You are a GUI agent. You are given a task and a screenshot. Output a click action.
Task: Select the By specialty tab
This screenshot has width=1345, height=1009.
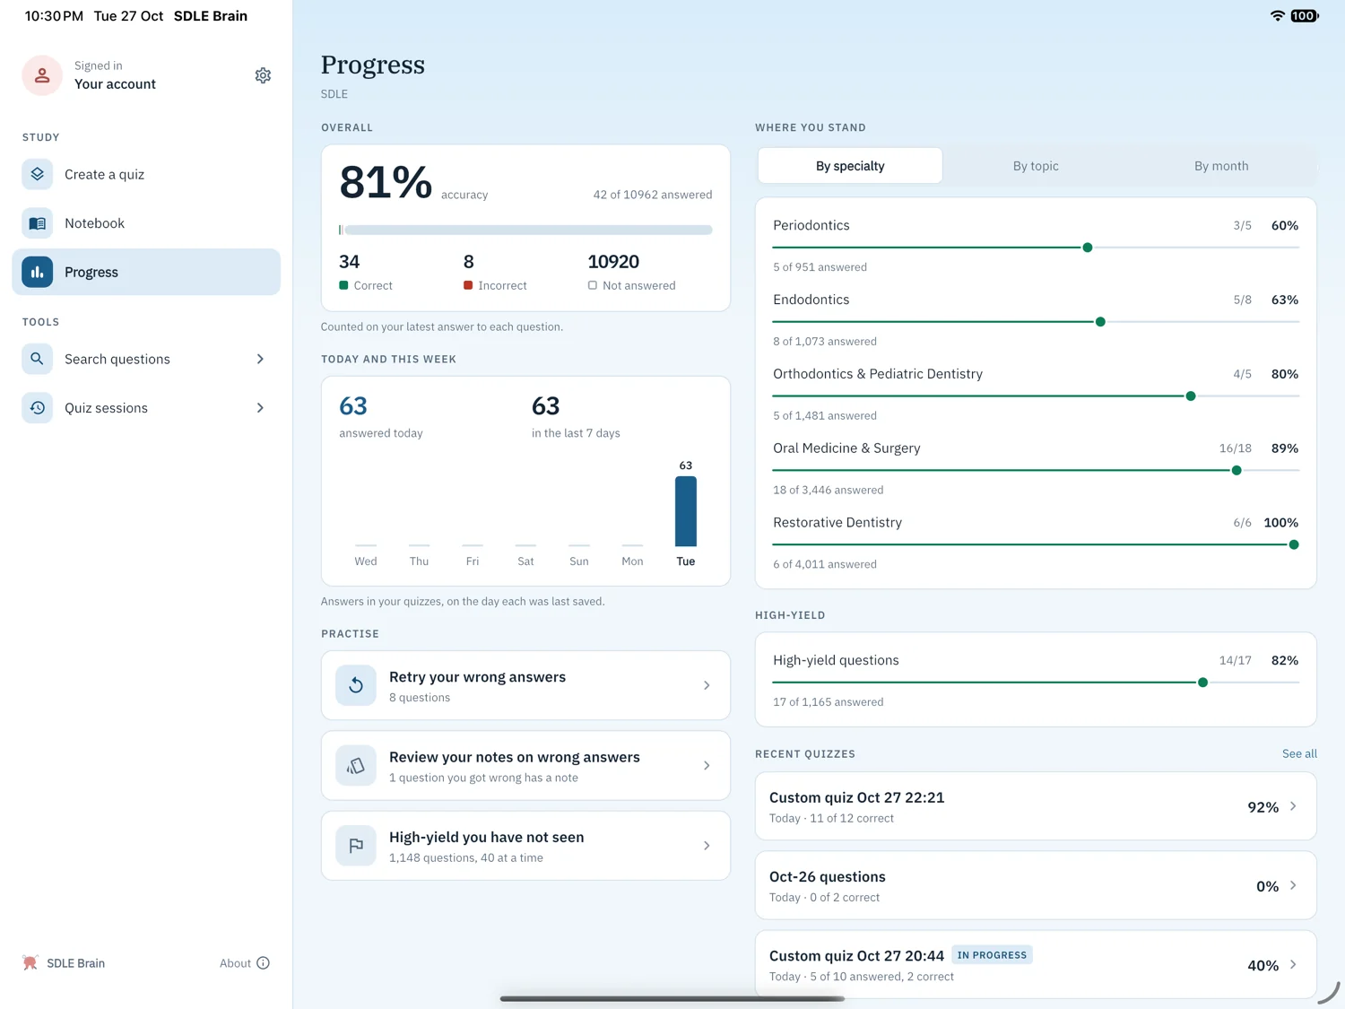point(850,166)
